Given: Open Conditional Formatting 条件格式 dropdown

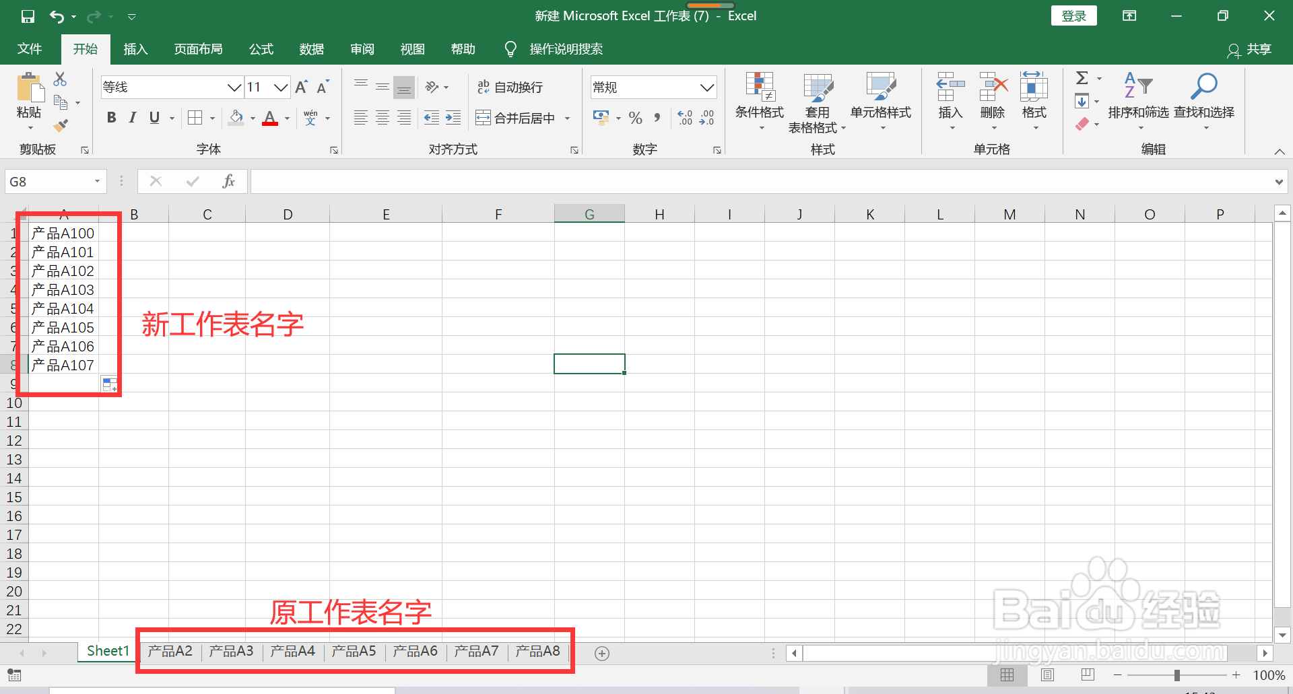Looking at the screenshot, I should (x=760, y=101).
